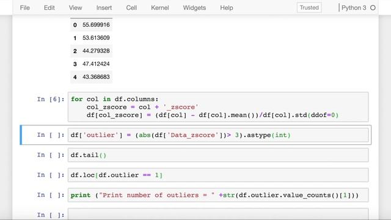Screen dimensions: 391x220
Task: Click the Trusted notebook button
Action: (309, 8)
